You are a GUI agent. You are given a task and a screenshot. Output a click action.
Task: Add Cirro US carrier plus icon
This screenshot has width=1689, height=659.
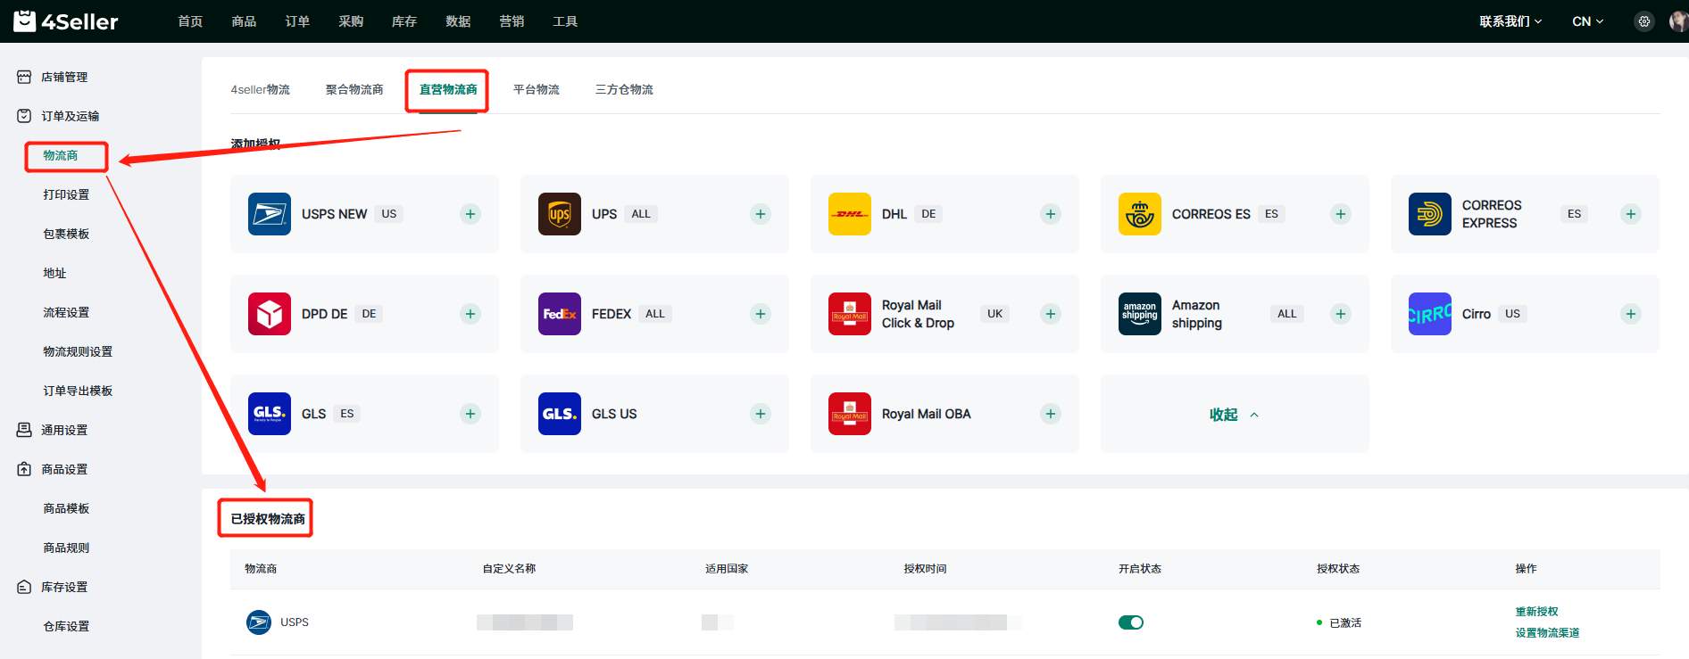(x=1631, y=314)
